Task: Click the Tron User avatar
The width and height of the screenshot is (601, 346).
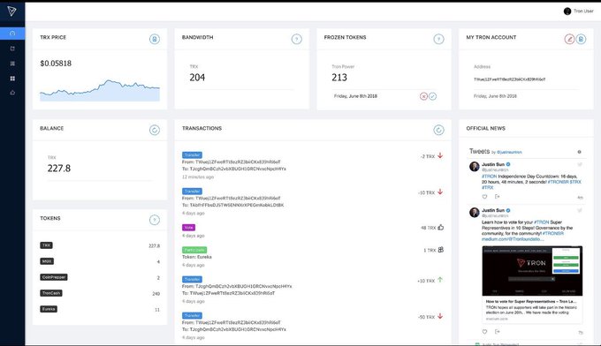Action: click(x=567, y=11)
